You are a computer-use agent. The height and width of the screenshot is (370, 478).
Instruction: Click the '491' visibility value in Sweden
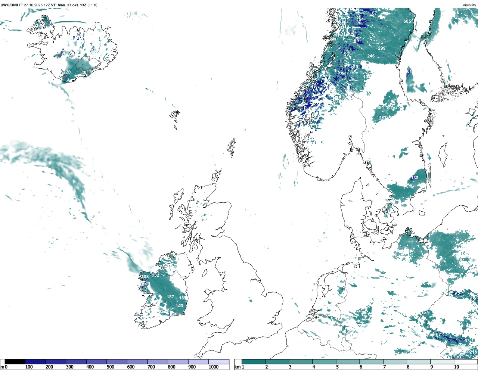[x=380, y=108]
